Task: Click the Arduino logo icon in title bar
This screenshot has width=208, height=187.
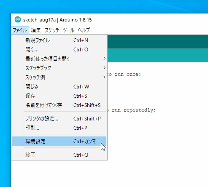Action: coord(18,20)
